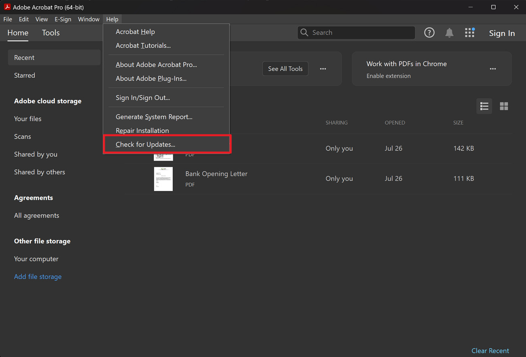Switch to the Home tab
The width and height of the screenshot is (526, 357).
[x=18, y=33]
